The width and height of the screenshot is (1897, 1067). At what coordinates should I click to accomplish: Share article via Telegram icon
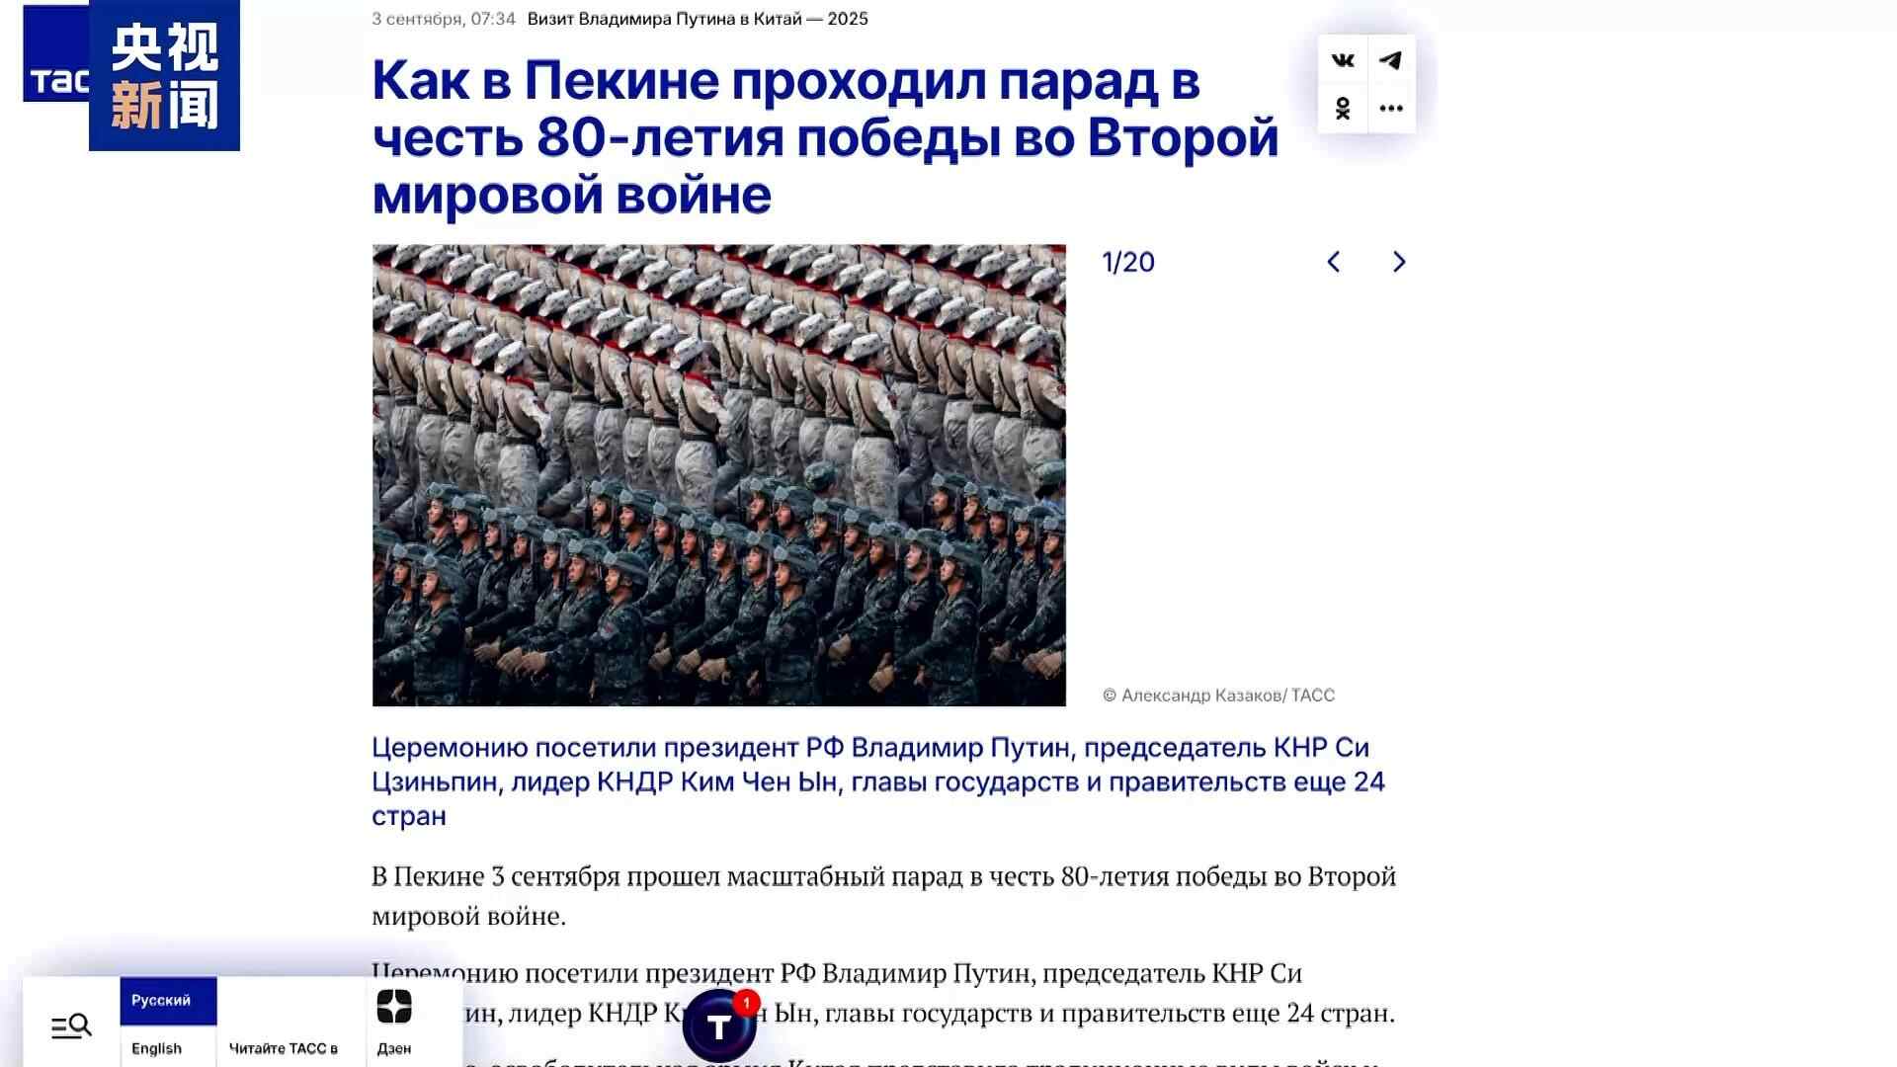pyautogui.click(x=1391, y=60)
